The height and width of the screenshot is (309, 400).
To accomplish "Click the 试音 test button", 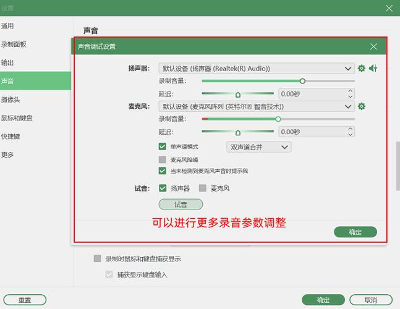I will (181, 205).
